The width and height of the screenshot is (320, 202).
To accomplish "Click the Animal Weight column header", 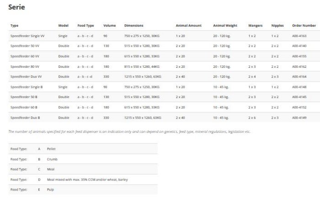I will pos(224,26).
